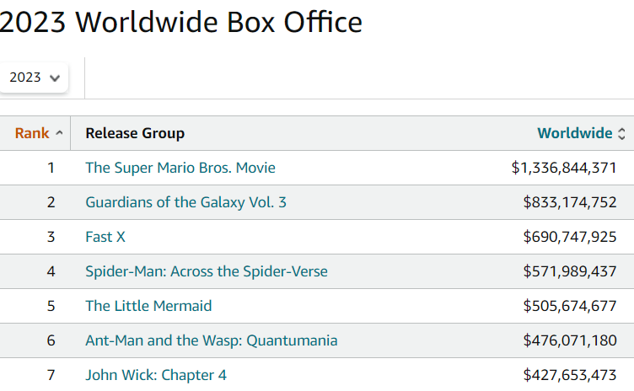Click the $690,747,925 worldwide gross cell
Viewport: 634px width, 391px height.
pyautogui.click(x=570, y=237)
